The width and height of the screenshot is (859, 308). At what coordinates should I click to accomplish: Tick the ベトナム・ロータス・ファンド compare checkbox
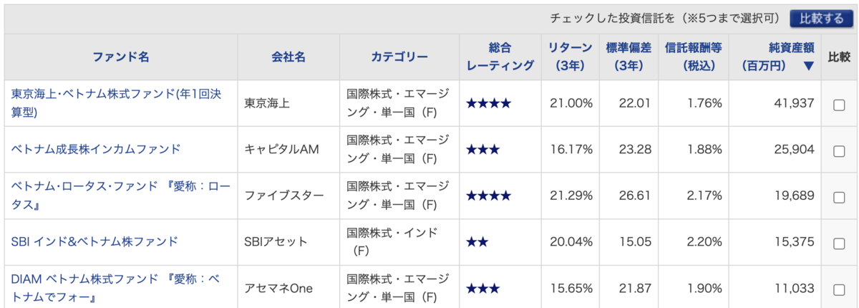pyautogui.click(x=839, y=196)
